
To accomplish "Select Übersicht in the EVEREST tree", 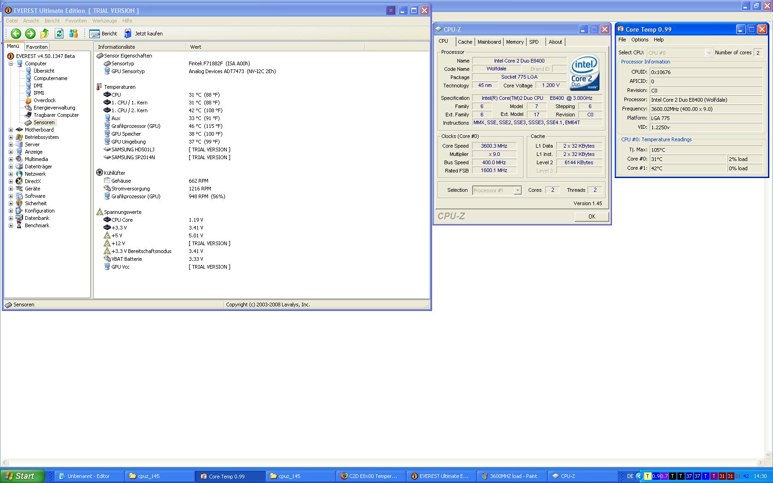I will tap(44, 71).
